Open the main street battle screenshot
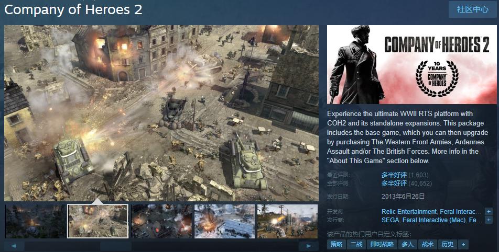Screen dimensions: 499x252 coord(161,113)
